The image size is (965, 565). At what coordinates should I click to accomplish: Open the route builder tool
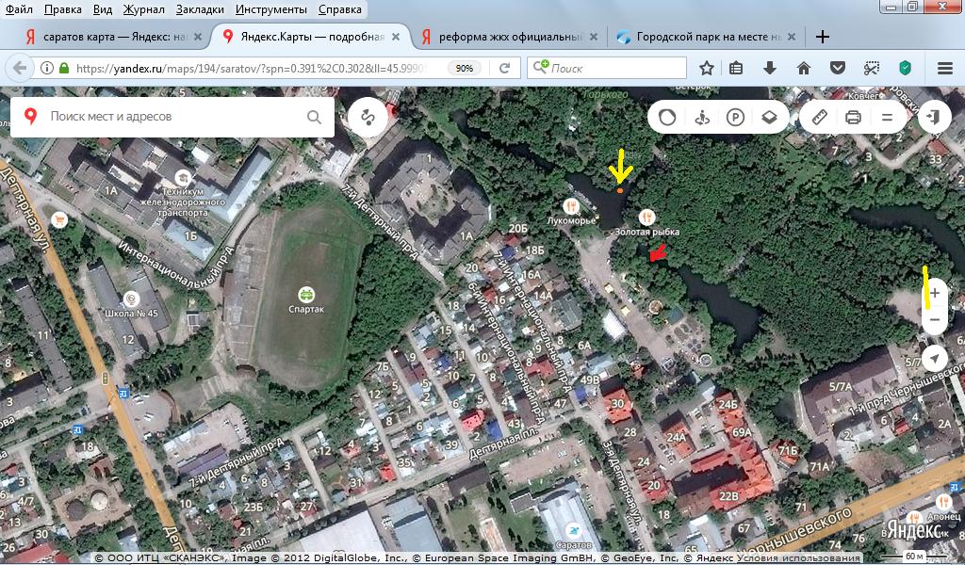368,118
